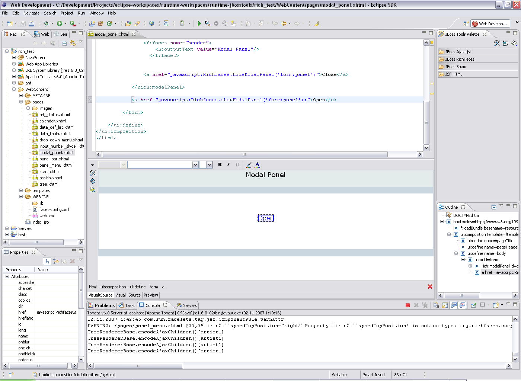Toggle Italic formatting in visual editor
This screenshot has width=521, height=381.
pyautogui.click(x=228, y=165)
